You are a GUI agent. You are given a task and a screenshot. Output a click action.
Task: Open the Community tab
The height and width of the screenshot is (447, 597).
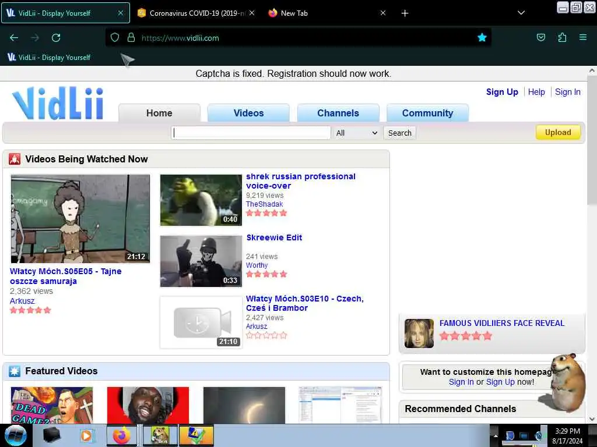pyautogui.click(x=427, y=113)
